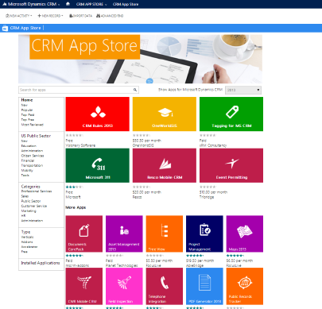Select Tools under US Public Sector
Viewport: 322px width, 309px height.
coord(25,176)
